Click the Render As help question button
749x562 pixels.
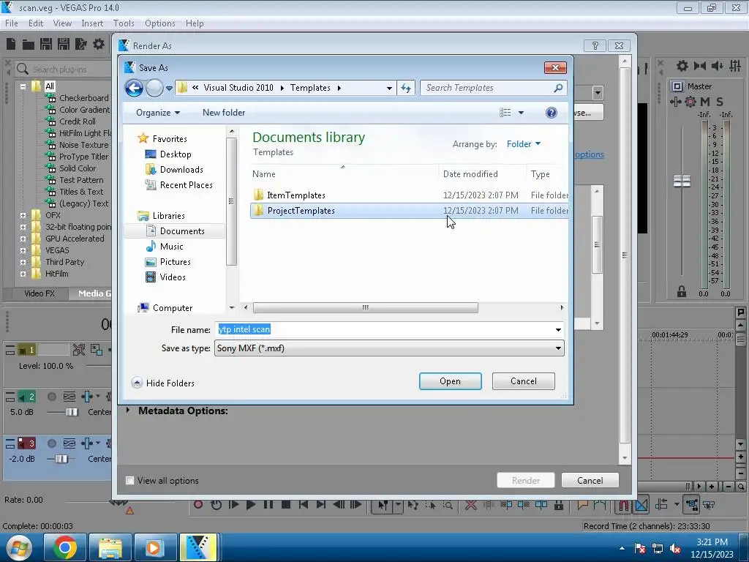click(x=595, y=46)
